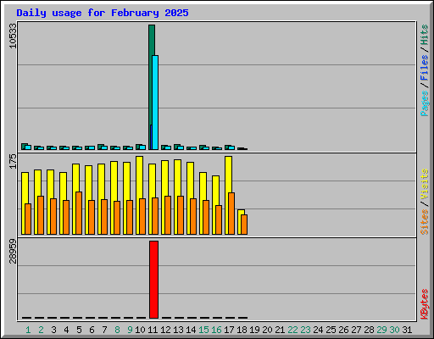Select the orange Sites bar for day 5
434x339 pixels.
coord(79,213)
